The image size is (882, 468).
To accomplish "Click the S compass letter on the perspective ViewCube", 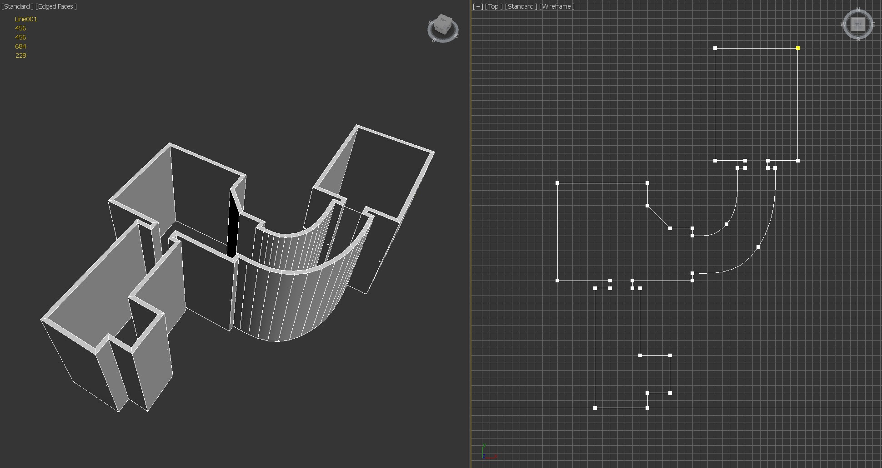I will (434, 40).
